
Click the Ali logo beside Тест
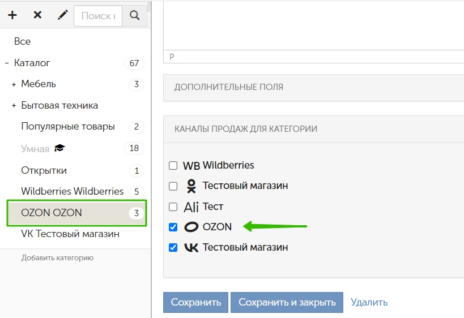pos(191,207)
